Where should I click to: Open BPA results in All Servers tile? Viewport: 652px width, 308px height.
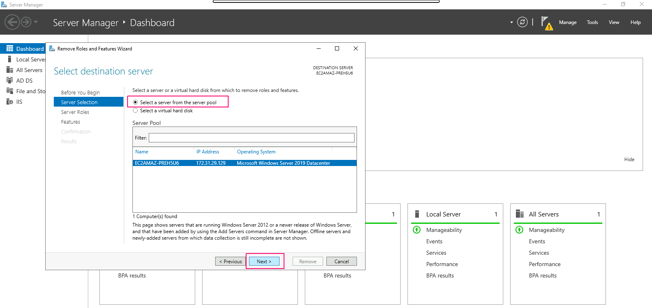tap(542, 275)
